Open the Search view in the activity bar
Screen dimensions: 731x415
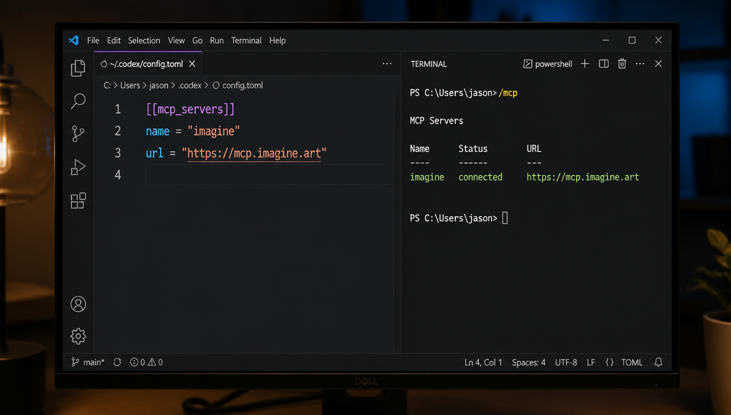click(x=78, y=101)
